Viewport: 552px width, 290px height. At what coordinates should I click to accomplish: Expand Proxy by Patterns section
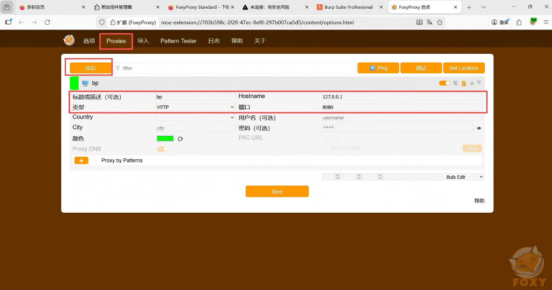pos(122,161)
